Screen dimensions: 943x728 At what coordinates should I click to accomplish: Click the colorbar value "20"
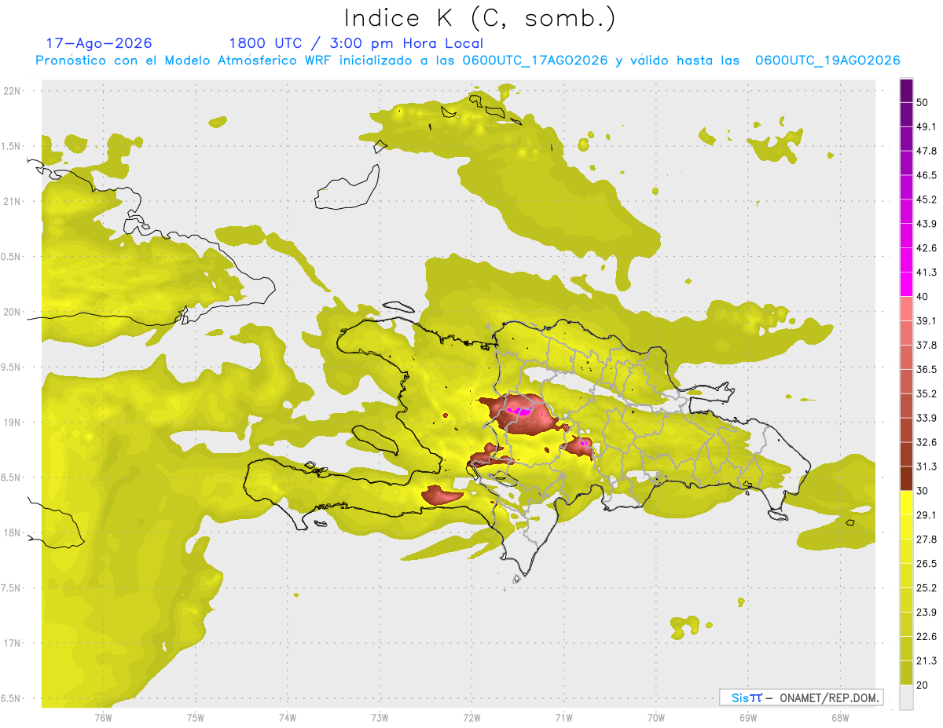click(923, 685)
